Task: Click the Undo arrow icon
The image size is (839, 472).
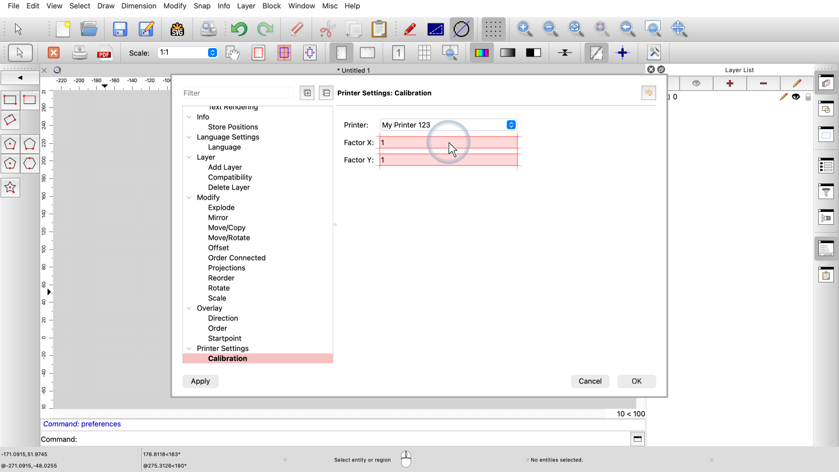Action: (x=239, y=29)
